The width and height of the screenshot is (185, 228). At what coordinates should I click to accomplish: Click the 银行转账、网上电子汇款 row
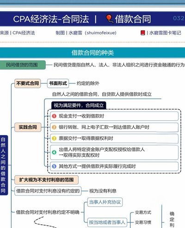click(114, 127)
